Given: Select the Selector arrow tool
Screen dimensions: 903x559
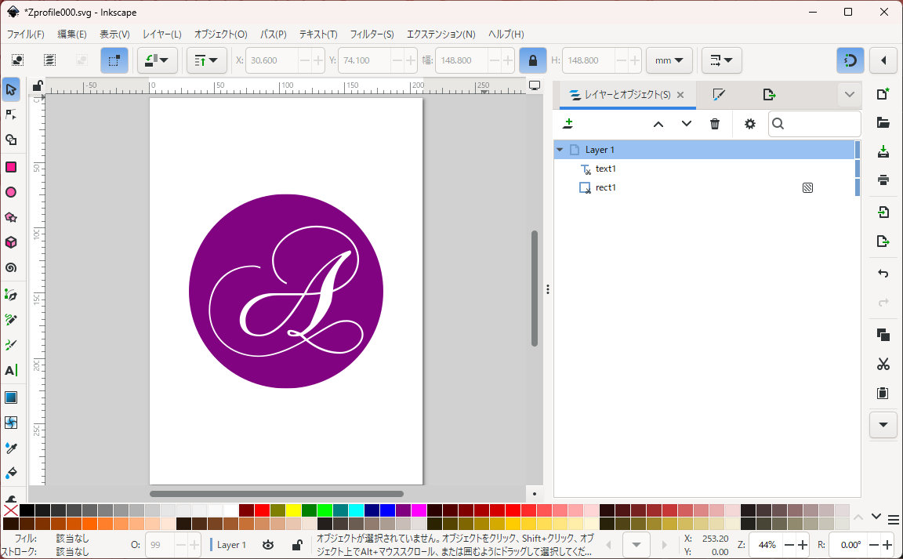Looking at the screenshot, I should tap(11, 90).
